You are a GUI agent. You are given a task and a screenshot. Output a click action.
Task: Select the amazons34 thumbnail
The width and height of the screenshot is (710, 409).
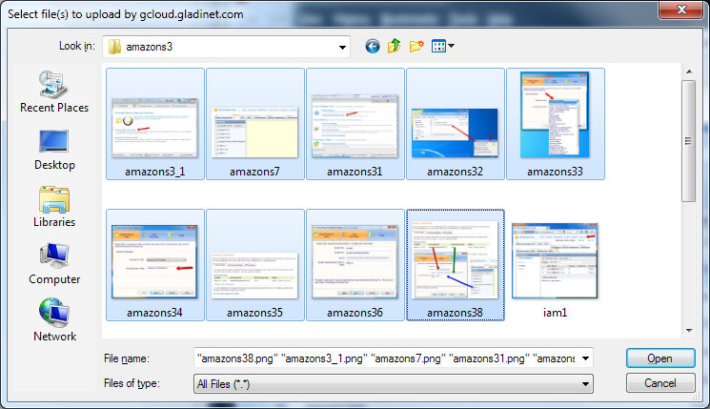[x=154, y=265]
